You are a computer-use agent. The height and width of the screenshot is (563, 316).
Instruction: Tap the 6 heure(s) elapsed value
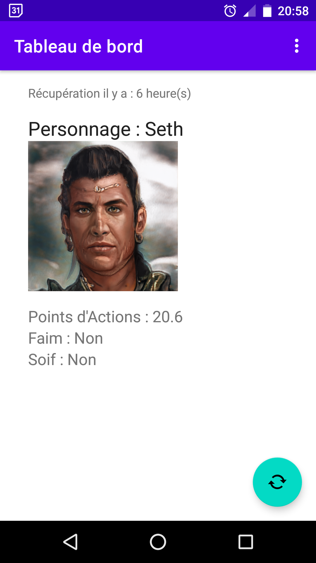pyautogui.click(x=163, y=94)
